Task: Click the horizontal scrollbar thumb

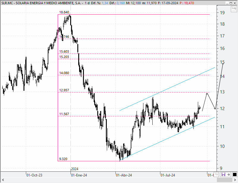Action: pyautogui.click(x=225, y=180)
